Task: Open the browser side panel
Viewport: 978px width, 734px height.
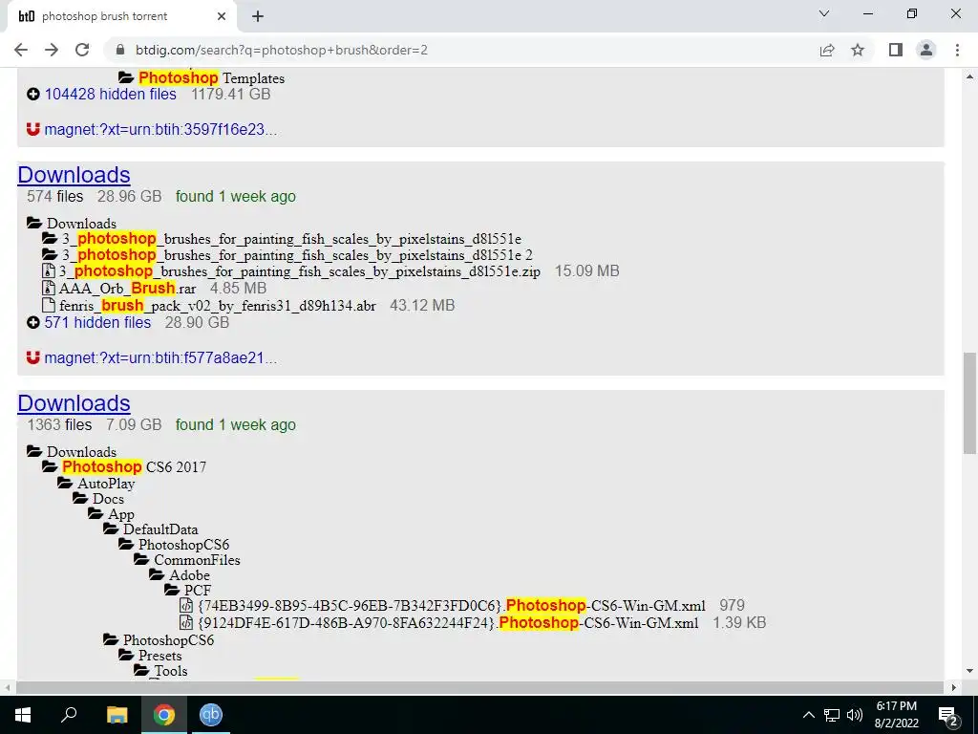Action: 896,50
